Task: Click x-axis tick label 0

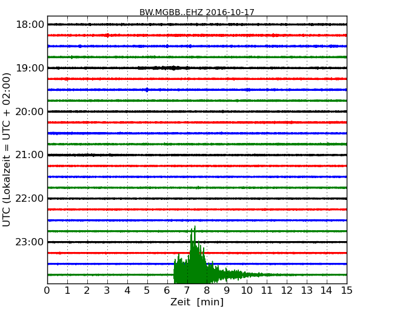Action: [47, 291]
